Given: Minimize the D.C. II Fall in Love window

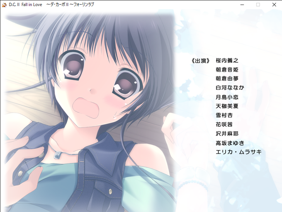Looking at the screenshot, I should (x=242, y=5).
